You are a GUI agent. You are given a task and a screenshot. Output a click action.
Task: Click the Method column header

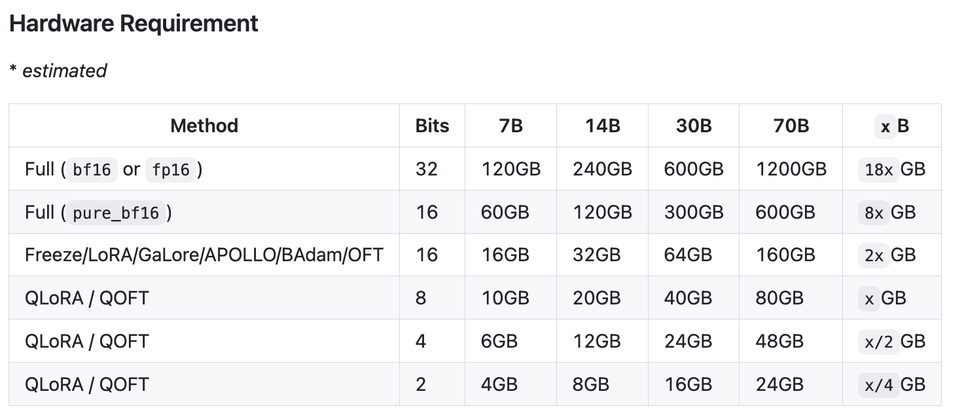pos(204,126)
